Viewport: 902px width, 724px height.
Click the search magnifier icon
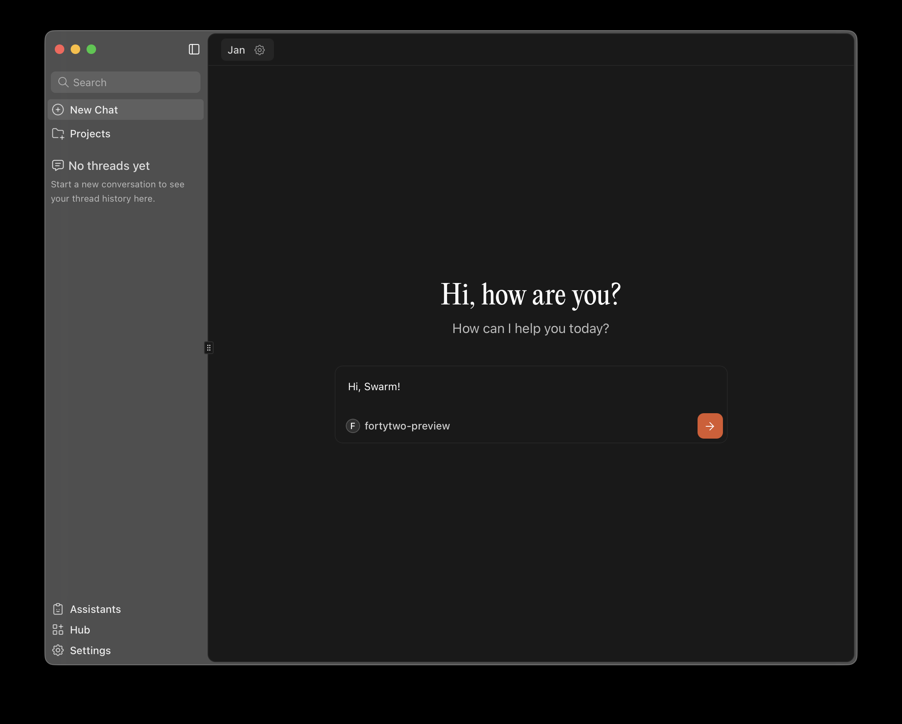tap(64, 82)
